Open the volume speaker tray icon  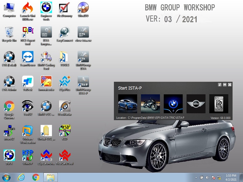207,177
